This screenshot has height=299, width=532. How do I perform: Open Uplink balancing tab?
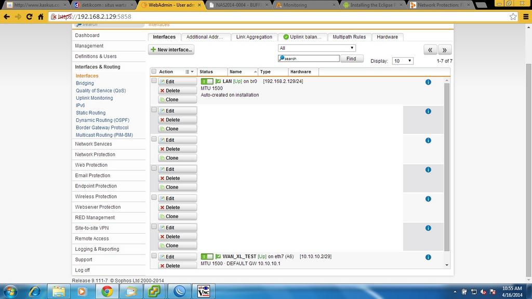pos(302,37)
